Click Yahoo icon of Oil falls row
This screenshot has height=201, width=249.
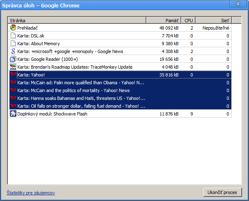tap(13, 106)
